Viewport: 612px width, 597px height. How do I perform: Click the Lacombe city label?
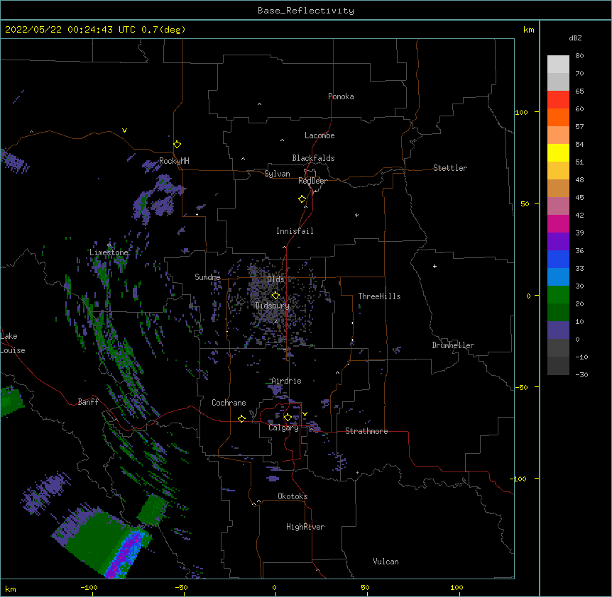[319, 135]
